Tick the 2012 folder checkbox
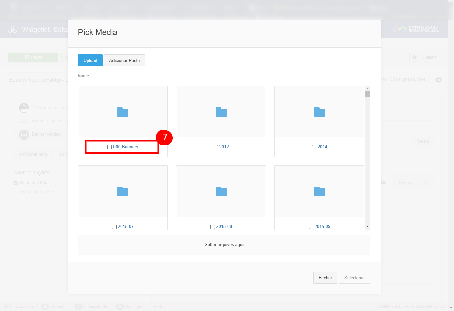Screen dimensions: 454x311 pos(216,147)
